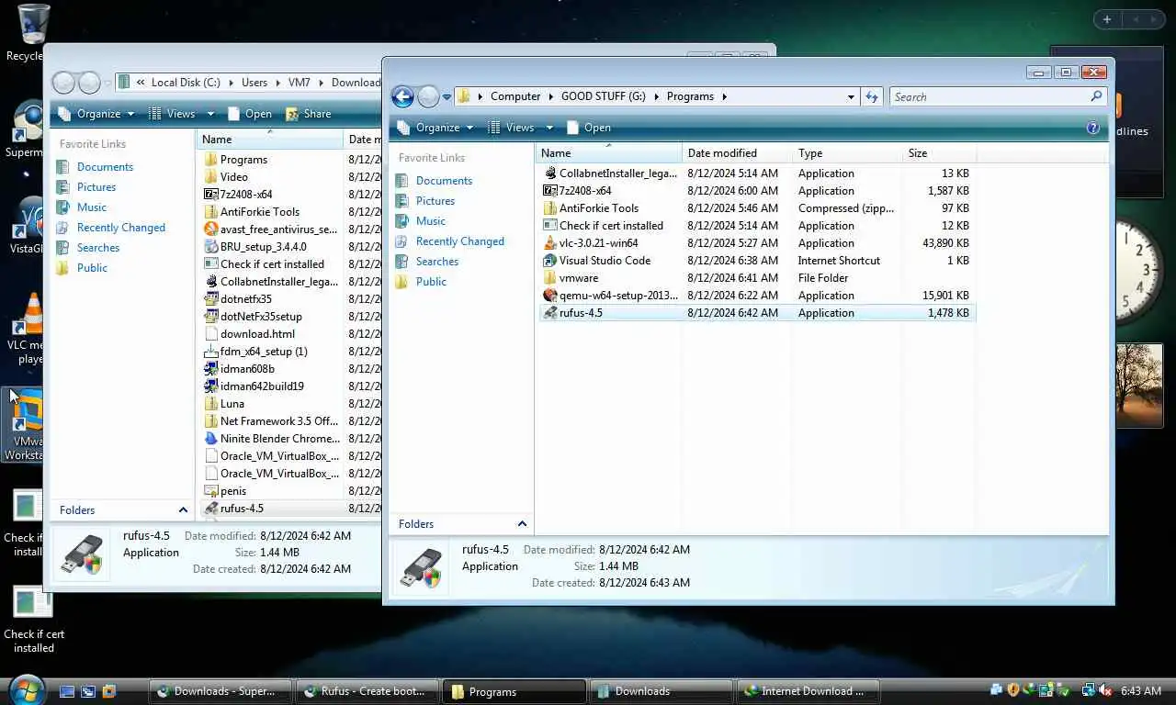Sort by Size column header in Programs
Screen dimensions: 1176x705
tap(939, 153)
